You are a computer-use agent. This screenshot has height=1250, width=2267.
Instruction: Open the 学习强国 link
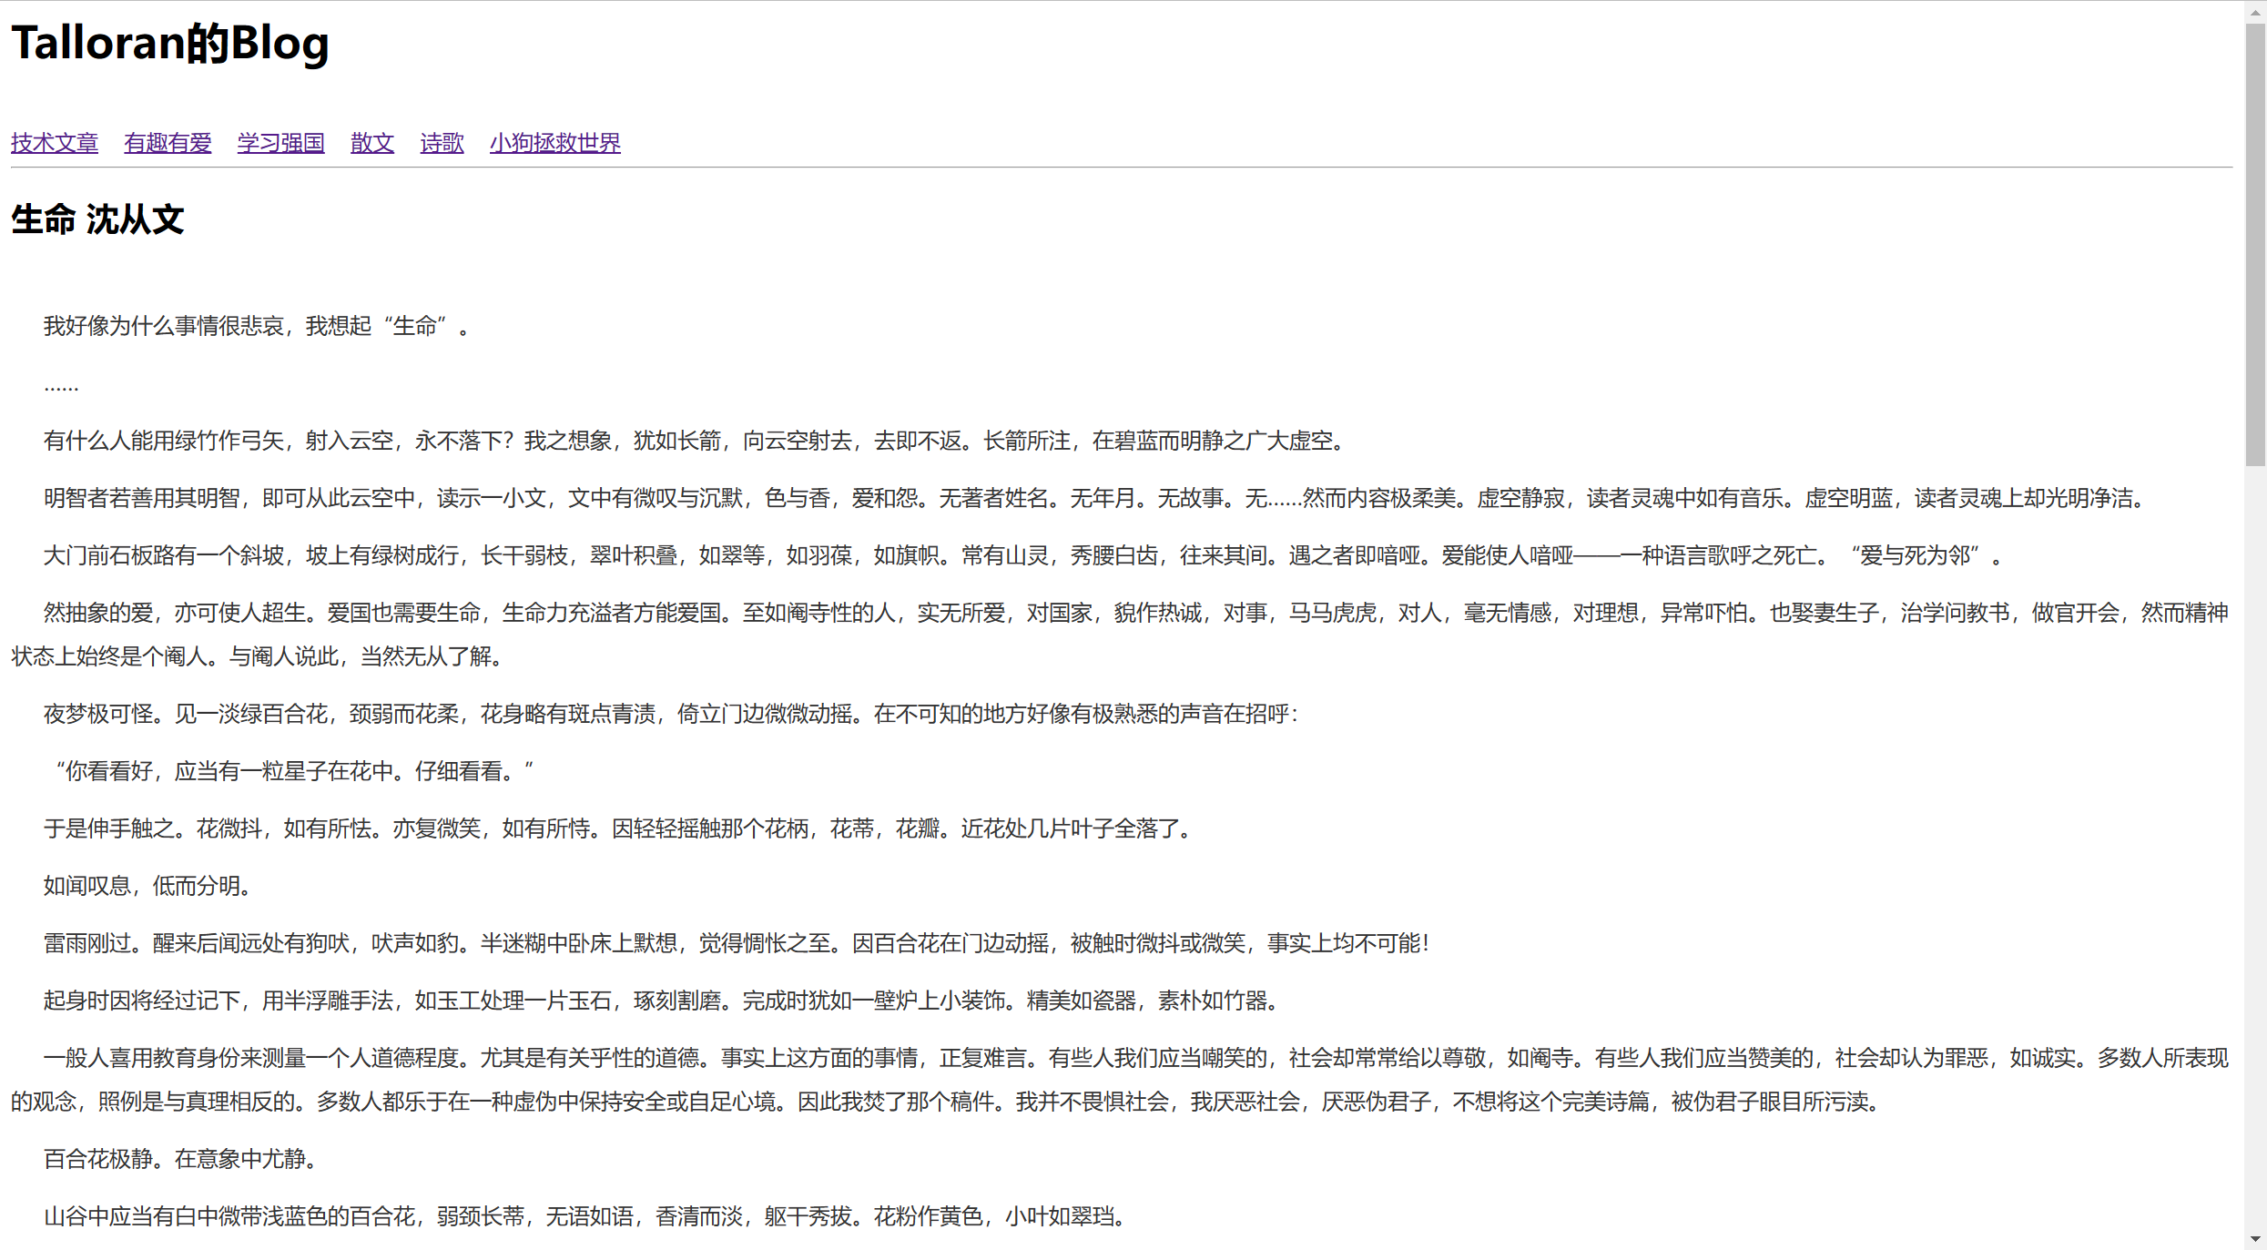click(280, 143)
